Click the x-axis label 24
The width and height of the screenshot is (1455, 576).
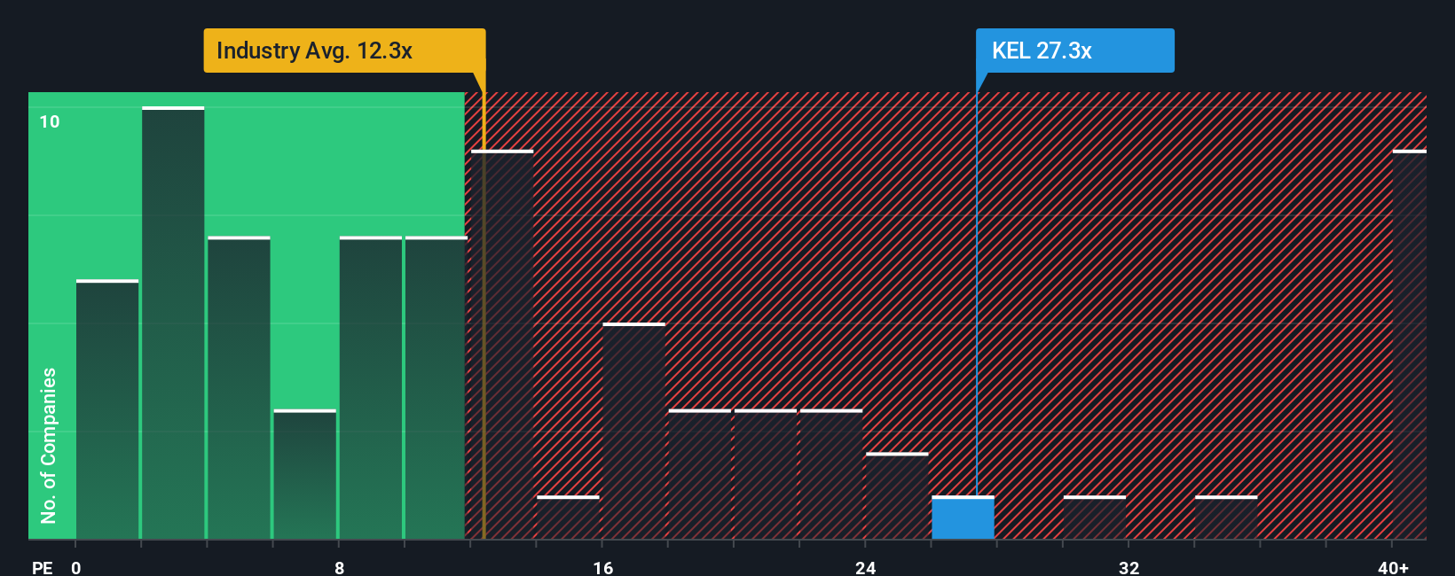(866, 567)
